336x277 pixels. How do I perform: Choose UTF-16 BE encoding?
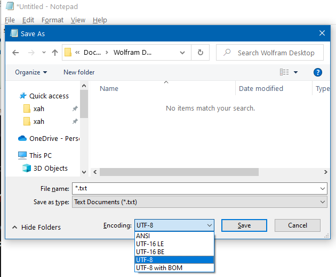point(174,252)
